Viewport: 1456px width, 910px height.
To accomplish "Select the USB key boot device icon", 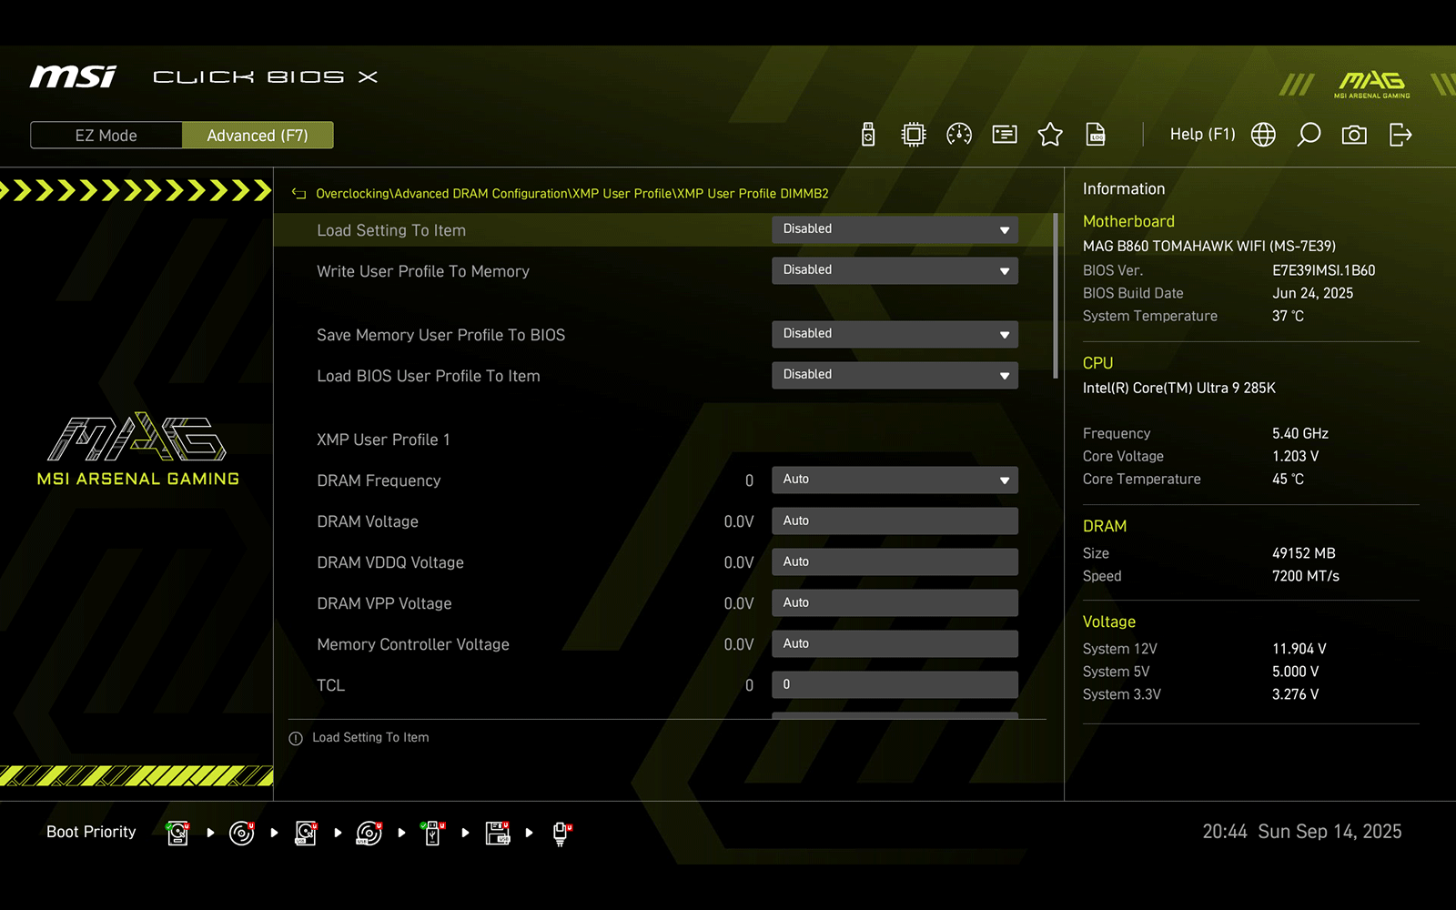I will (x=433, y=833).
